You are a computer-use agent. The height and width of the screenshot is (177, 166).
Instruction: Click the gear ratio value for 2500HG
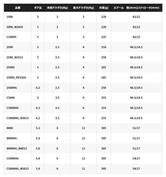[x=38, y=88]
